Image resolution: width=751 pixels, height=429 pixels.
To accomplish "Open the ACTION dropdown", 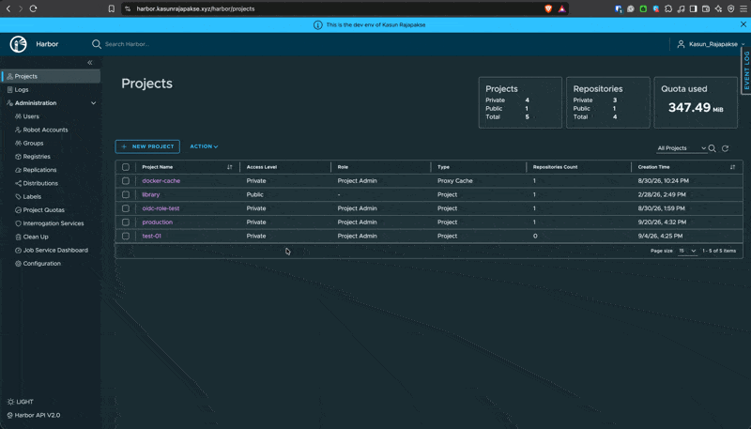I will tap(204, 146).
